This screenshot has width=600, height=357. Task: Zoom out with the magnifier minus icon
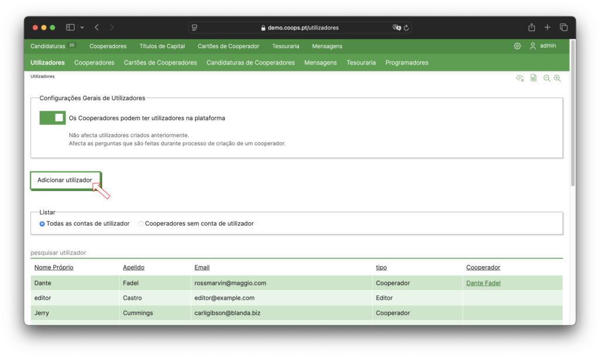pyautogui.click(x=547, y=79)
